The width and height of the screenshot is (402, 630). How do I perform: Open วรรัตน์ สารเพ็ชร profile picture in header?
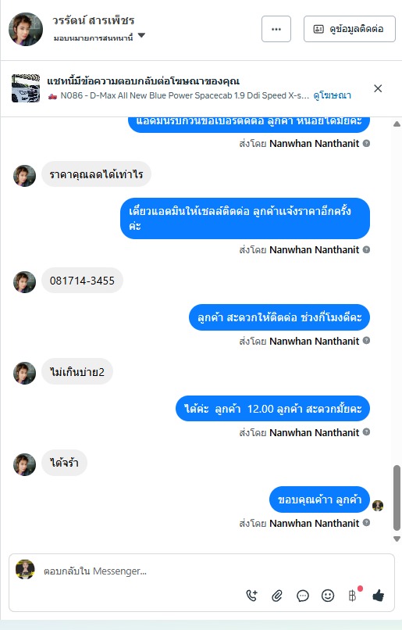click(x=26, y=30)
